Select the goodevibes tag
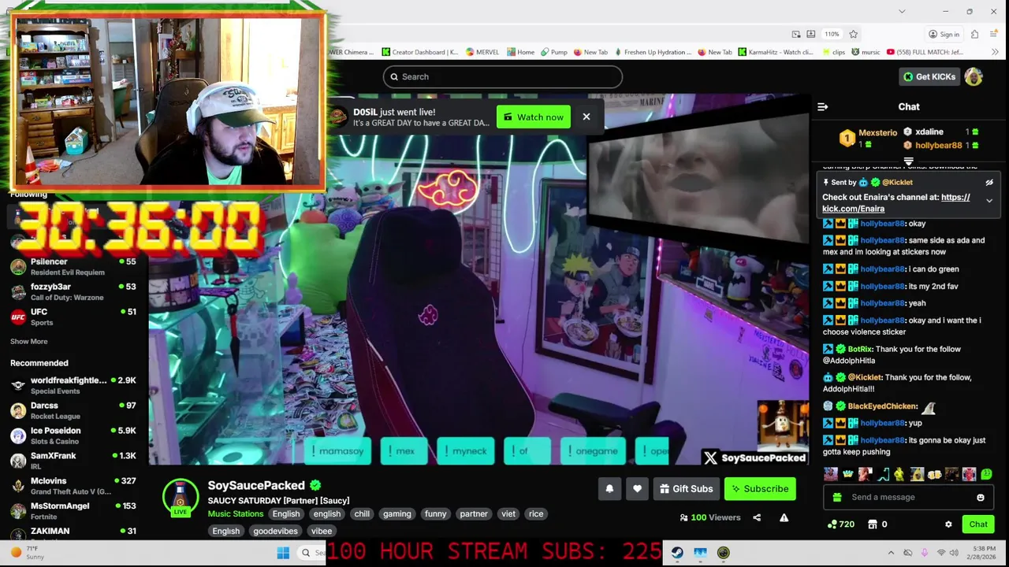Screen dimensions: 1009x567 pyautogui.click(x=275, y=532)
